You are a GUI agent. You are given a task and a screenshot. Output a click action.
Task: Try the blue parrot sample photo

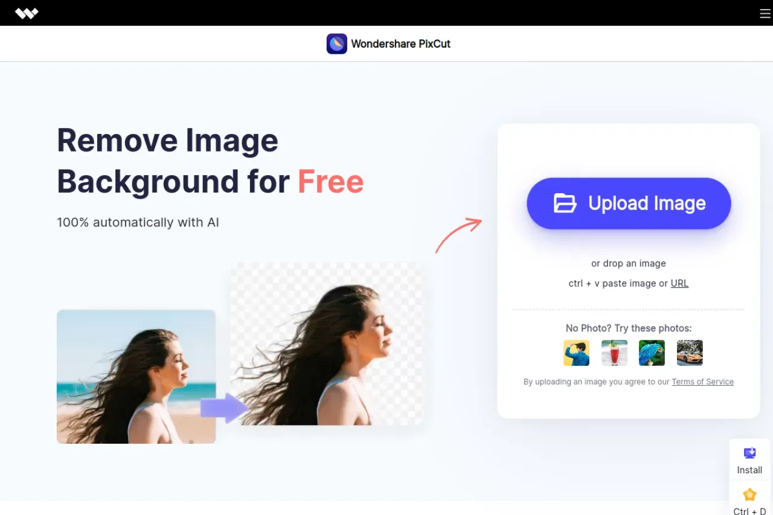click(652, 353)
